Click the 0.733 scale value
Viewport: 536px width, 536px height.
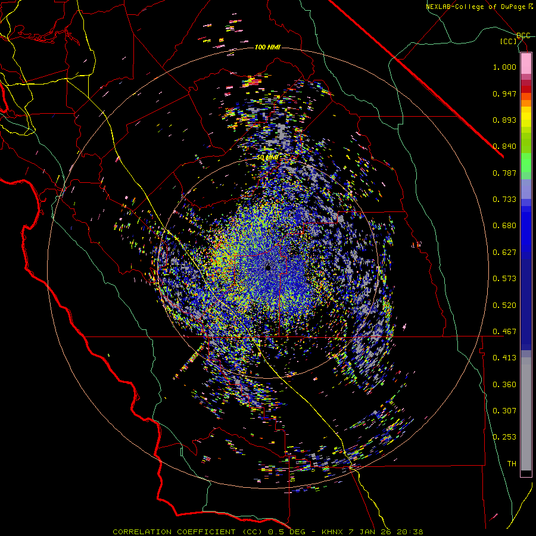pos(504,200)
